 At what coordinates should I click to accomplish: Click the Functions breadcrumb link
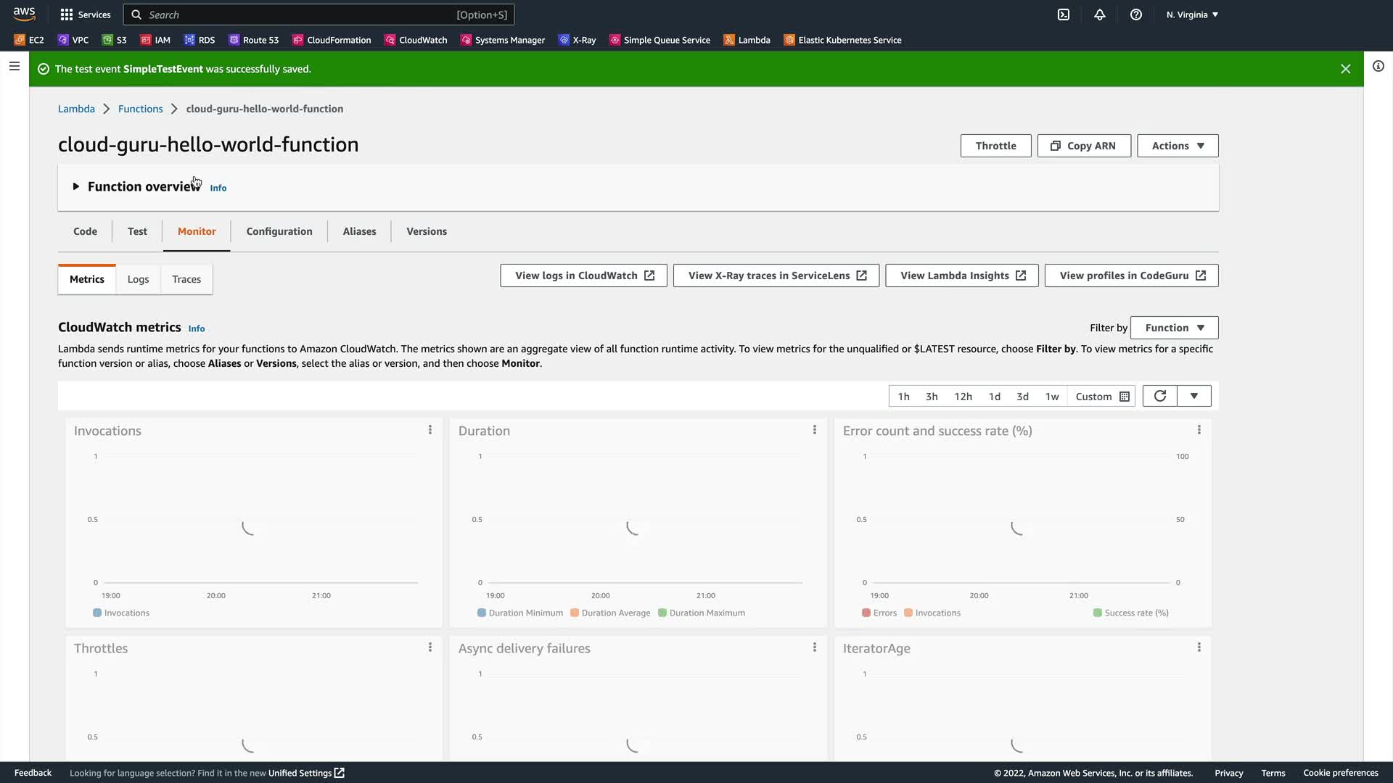tap(140, 109)
